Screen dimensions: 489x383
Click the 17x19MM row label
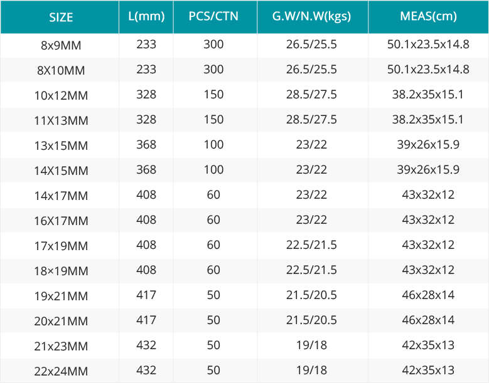(x=61, y=246)
